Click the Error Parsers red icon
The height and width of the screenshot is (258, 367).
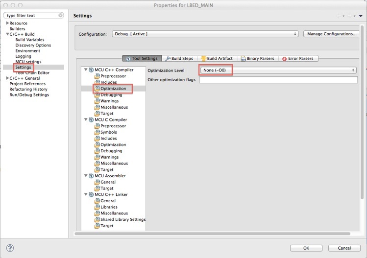(x=284, y=59)
